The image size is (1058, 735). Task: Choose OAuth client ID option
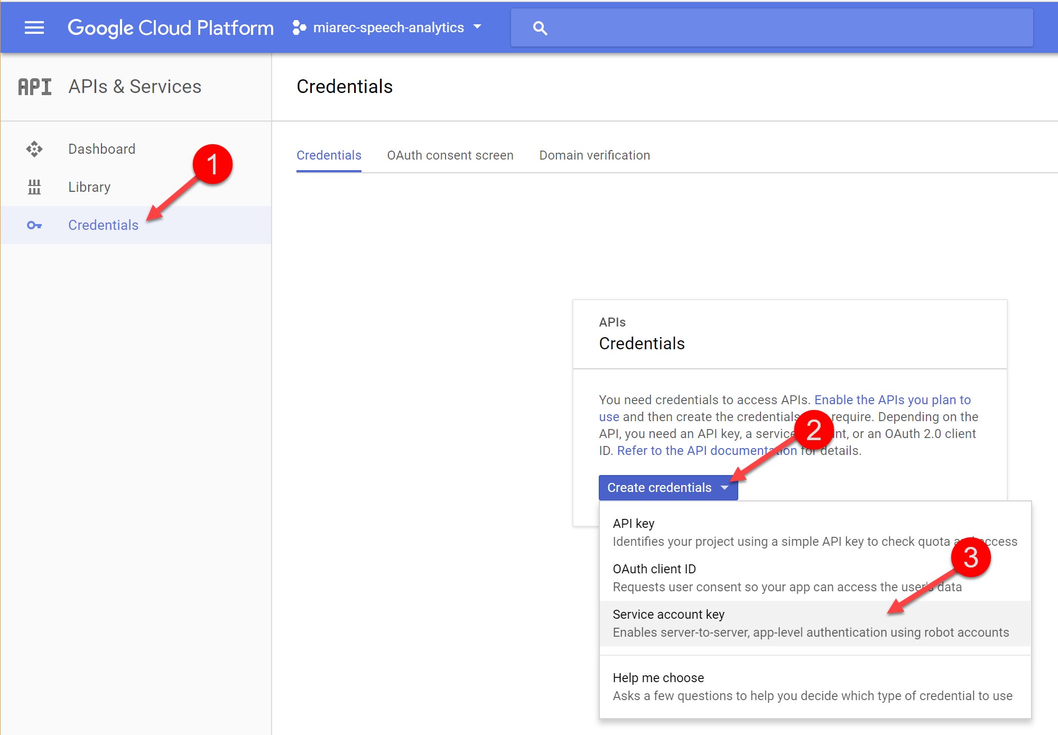click(x=815, y=578)
